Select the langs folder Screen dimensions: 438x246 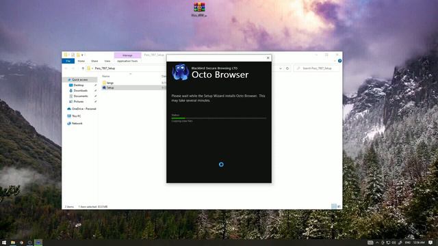[110, 83]
